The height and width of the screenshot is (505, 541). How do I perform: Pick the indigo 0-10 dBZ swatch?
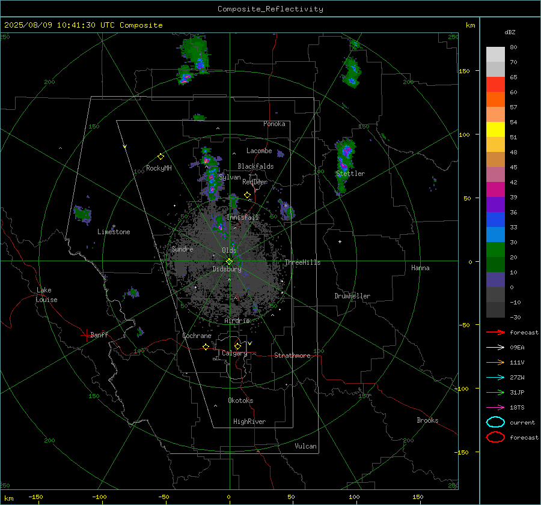pos(495,280)
